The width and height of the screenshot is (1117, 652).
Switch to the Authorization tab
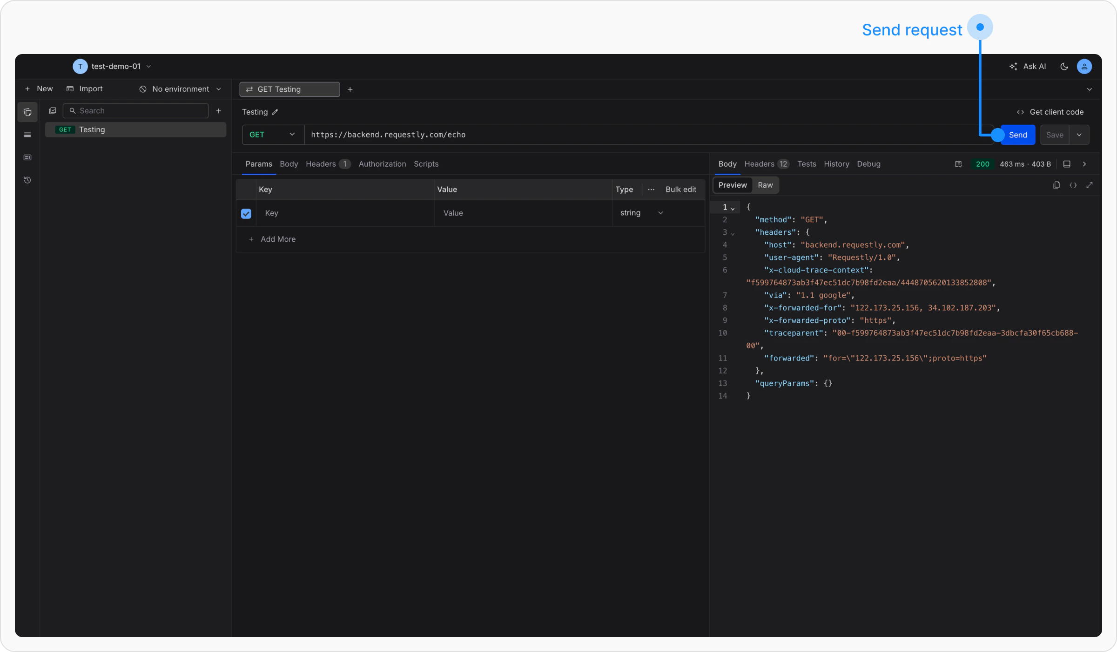(x=382, y=164)
